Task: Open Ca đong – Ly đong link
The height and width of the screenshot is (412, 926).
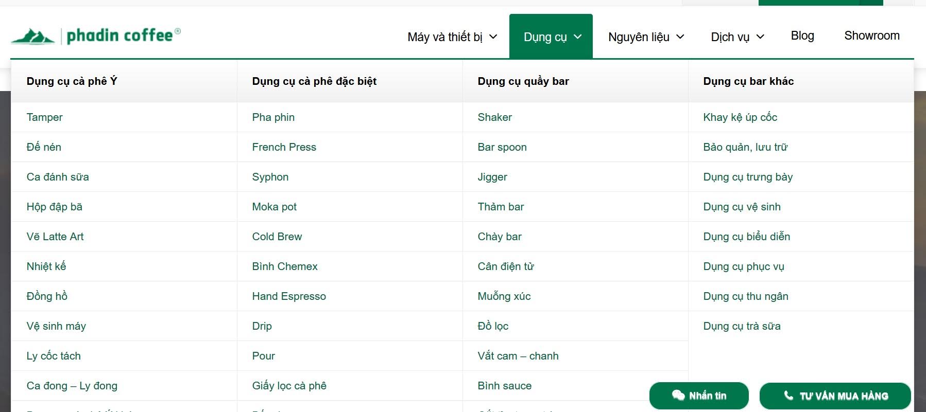Action: (72, 386)
